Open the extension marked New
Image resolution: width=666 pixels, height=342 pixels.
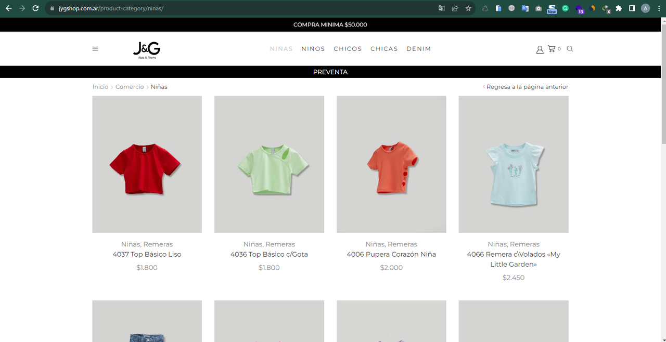[552, 8]
